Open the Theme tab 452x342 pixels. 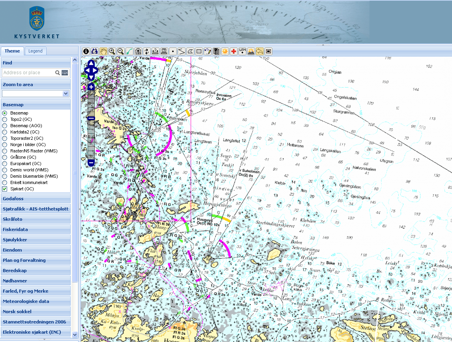[x=12, y=51]
